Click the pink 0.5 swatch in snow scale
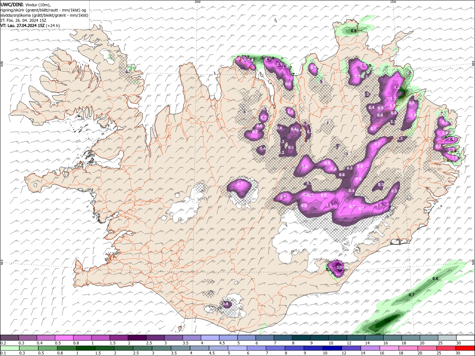Image resolution: width=475 pixels, height=356 pixels. pos(64,338)
